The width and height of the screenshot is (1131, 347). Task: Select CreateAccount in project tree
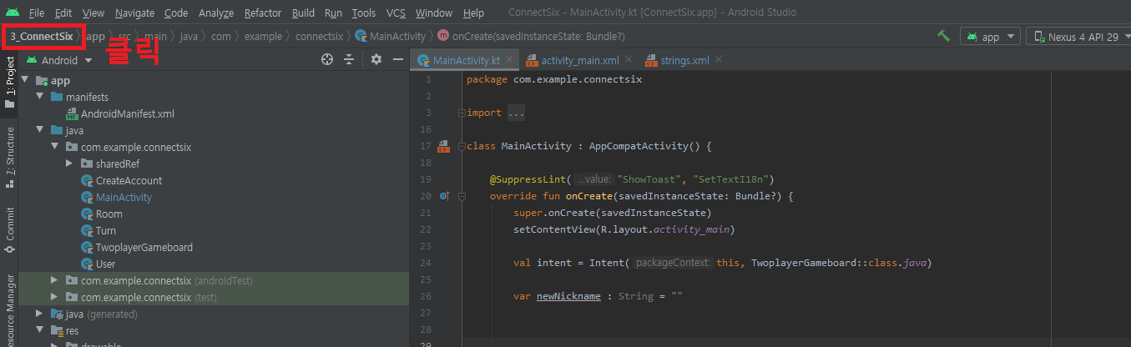129,181
